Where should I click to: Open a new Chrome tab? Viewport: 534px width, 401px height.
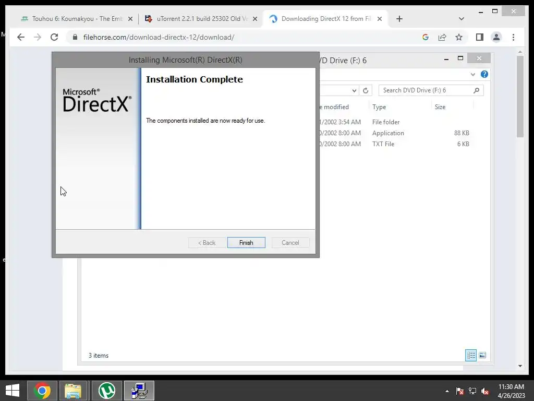point(399,19)
